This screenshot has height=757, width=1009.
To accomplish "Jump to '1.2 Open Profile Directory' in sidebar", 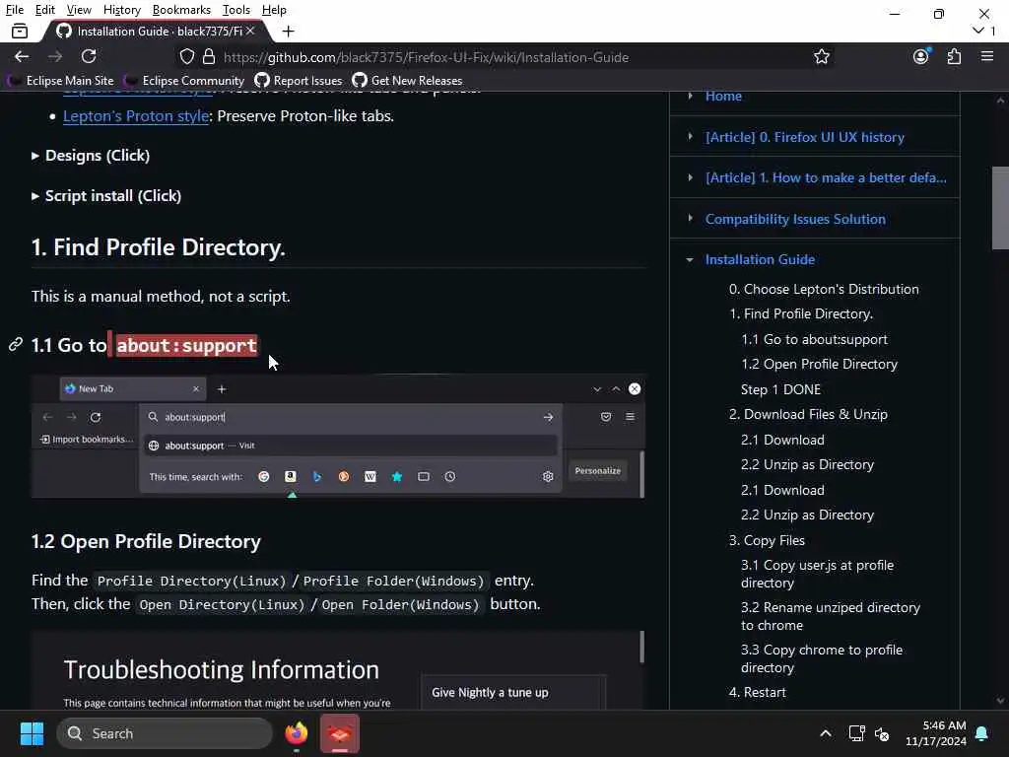I will (x=819, y=364).
